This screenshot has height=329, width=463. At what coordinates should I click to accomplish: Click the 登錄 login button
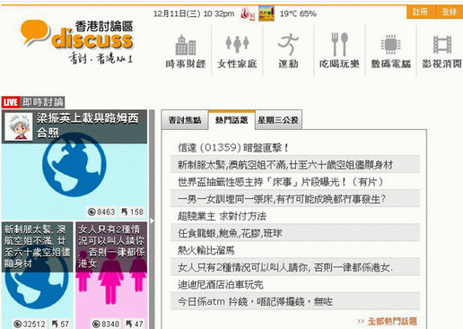point(450,12)
